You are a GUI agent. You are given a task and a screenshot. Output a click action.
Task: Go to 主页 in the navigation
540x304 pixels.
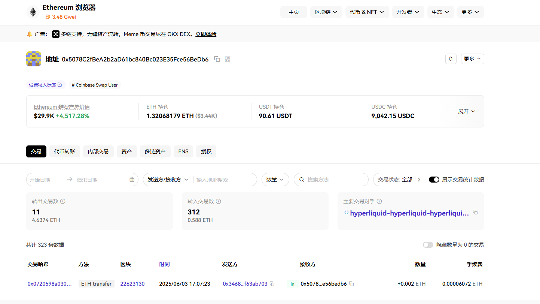click(294, 12)
